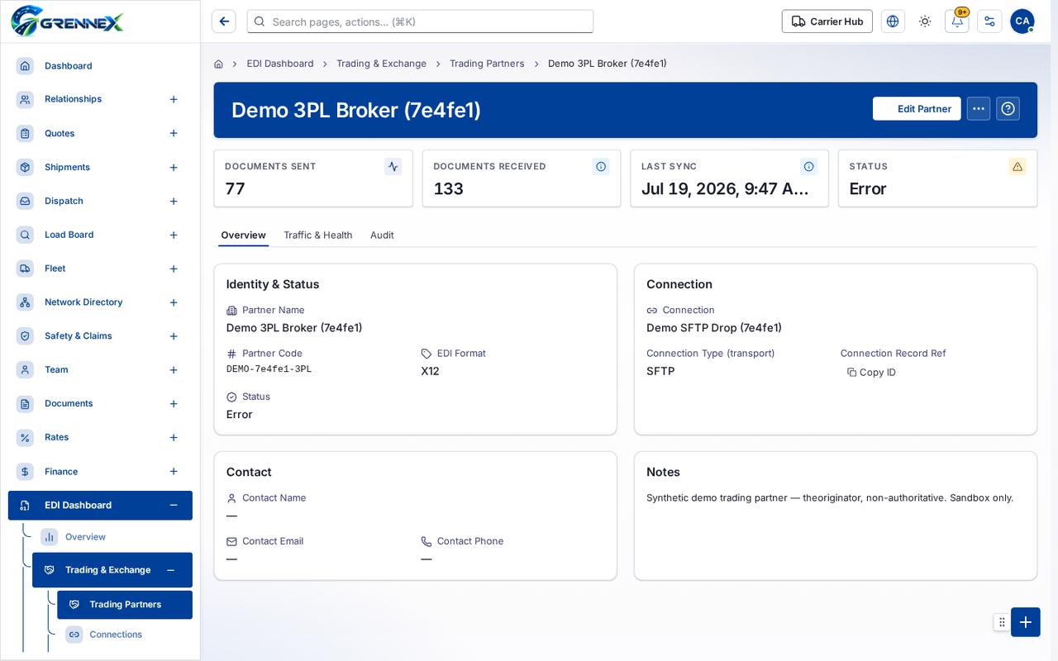Click the Status warning triangle icon
This screenshot has height=661, width=1058.
1017,166
